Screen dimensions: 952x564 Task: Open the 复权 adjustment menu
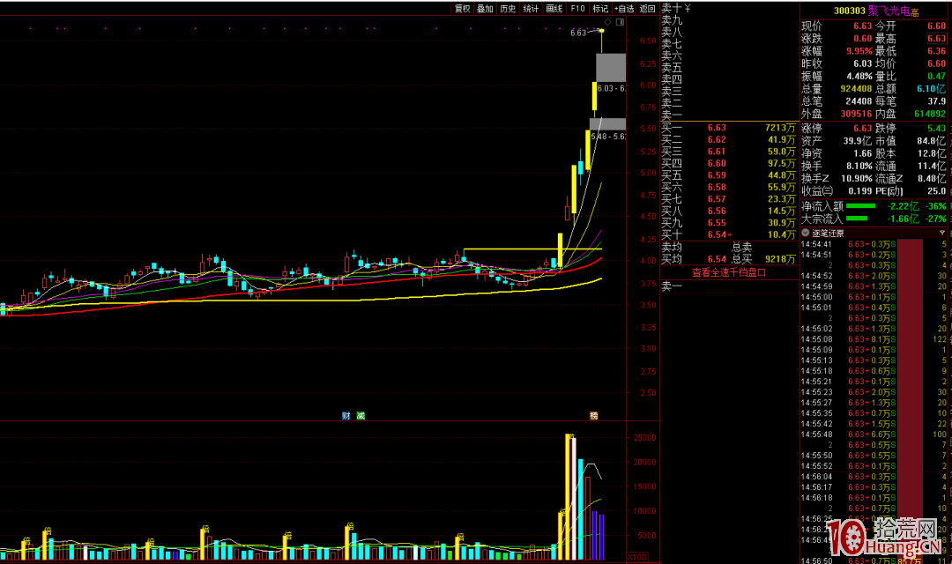point(463,9)
